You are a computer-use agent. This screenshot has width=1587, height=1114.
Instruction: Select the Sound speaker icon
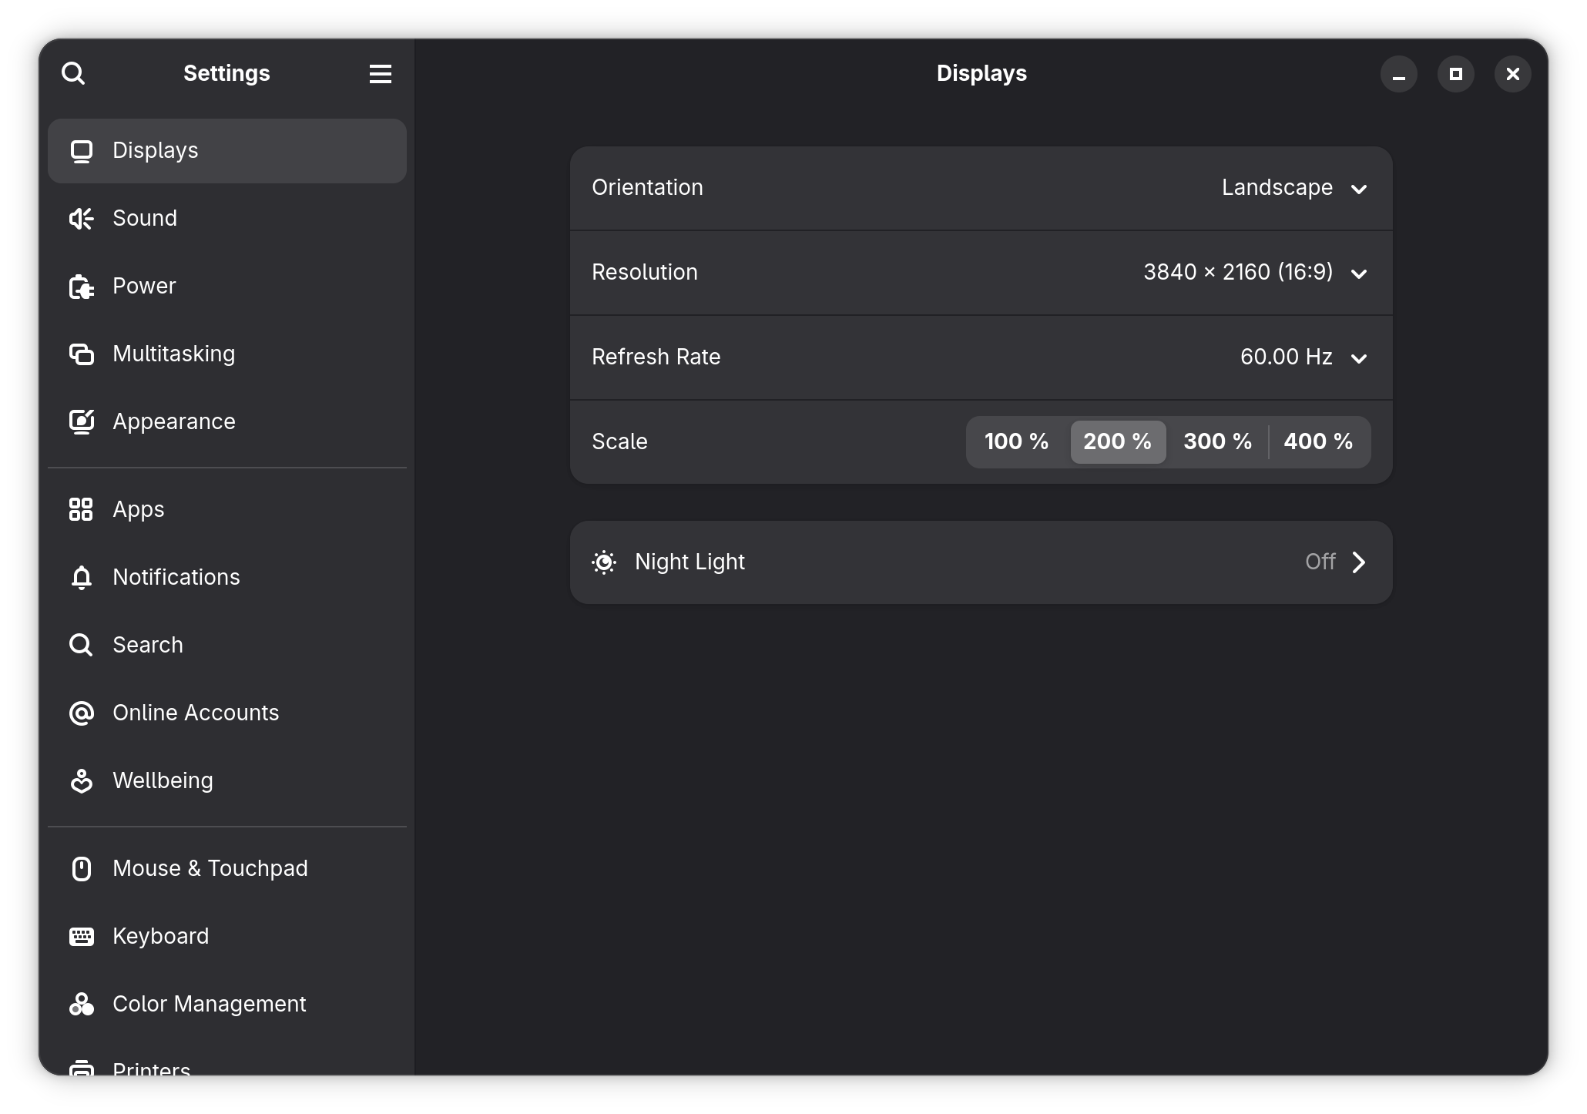click(x=82, y=219)
